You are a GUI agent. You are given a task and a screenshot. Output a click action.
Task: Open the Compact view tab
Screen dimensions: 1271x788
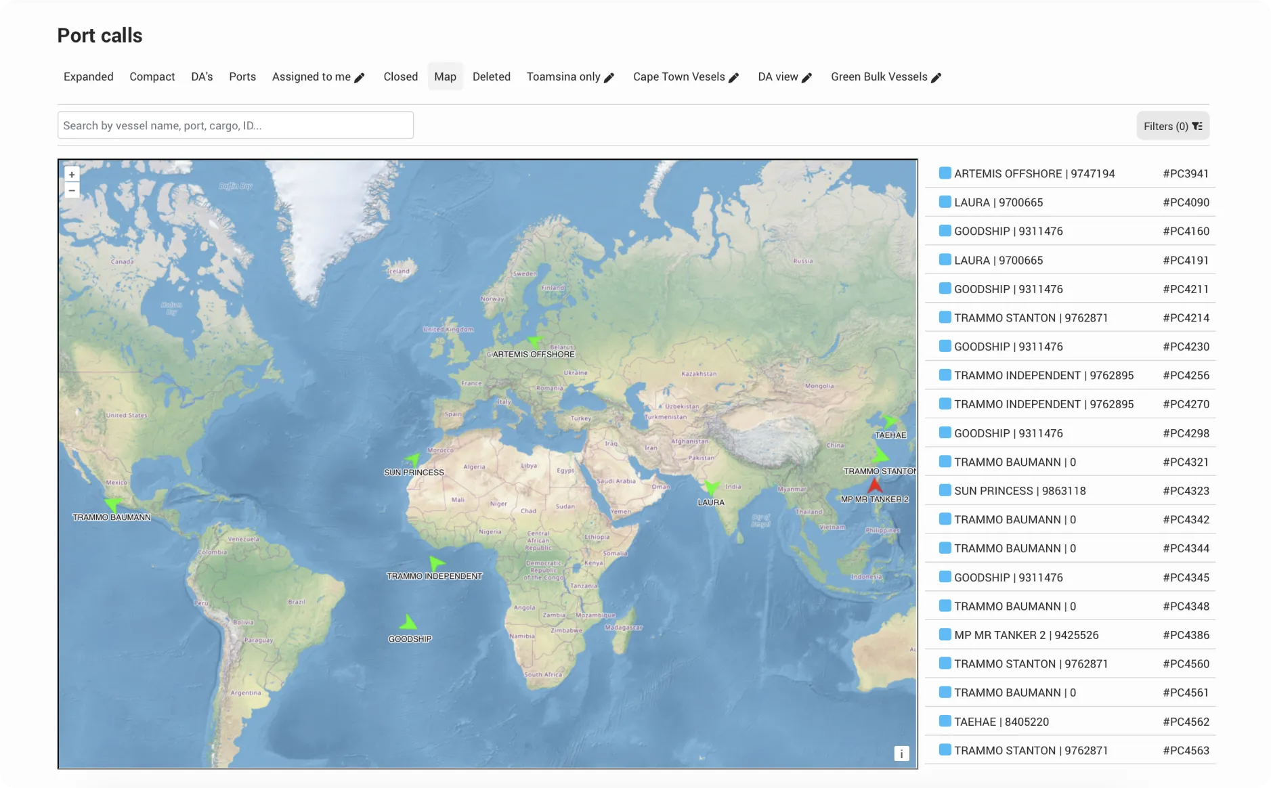coord(152,76)
